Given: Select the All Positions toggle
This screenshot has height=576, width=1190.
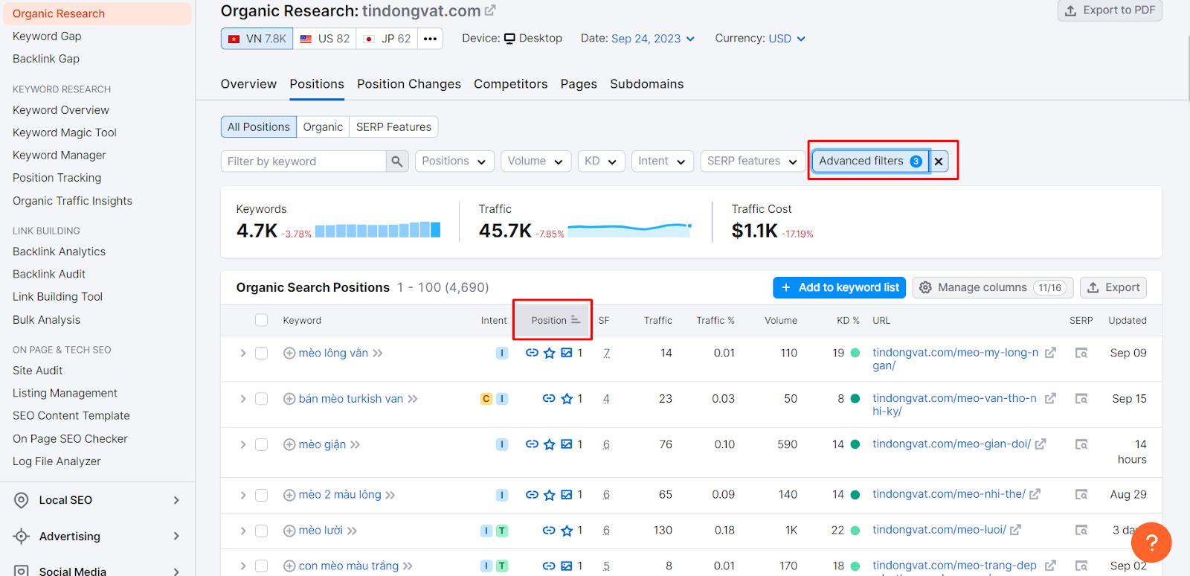Looking at the screenshot, I should point(259,127).
